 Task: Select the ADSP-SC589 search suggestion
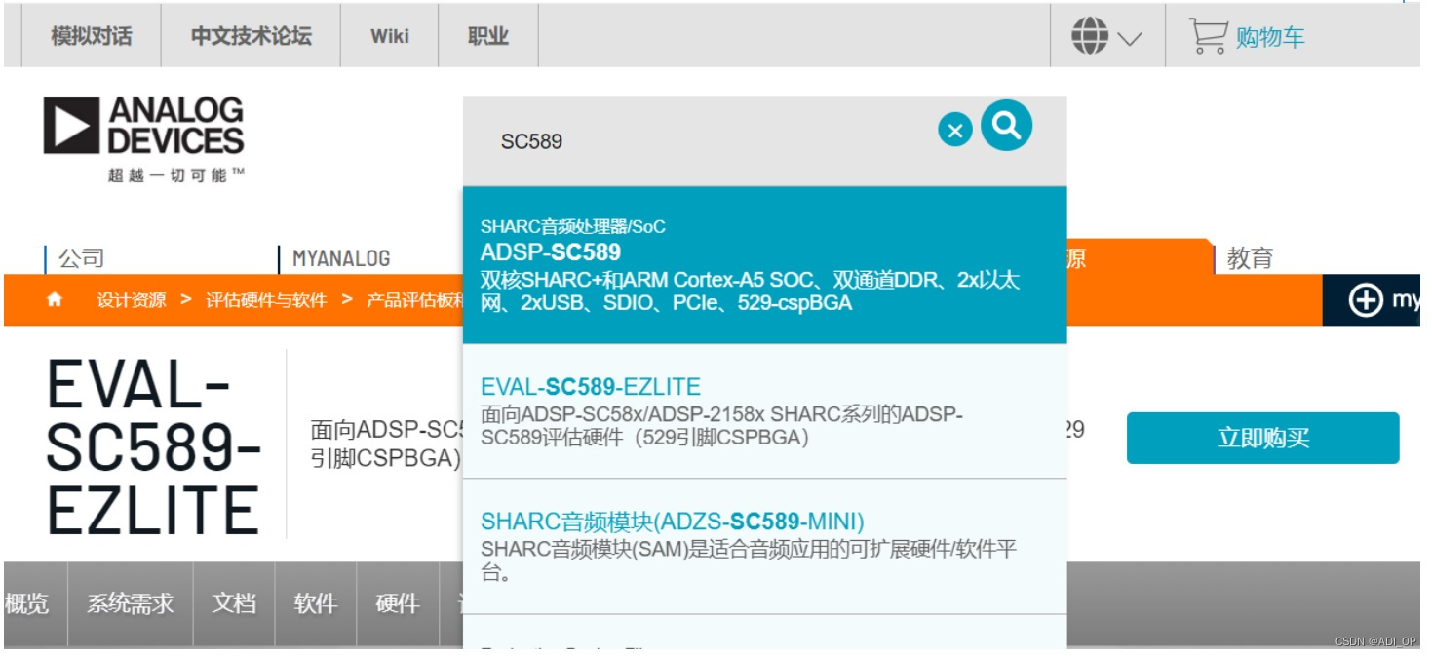(x=764, y=265)
